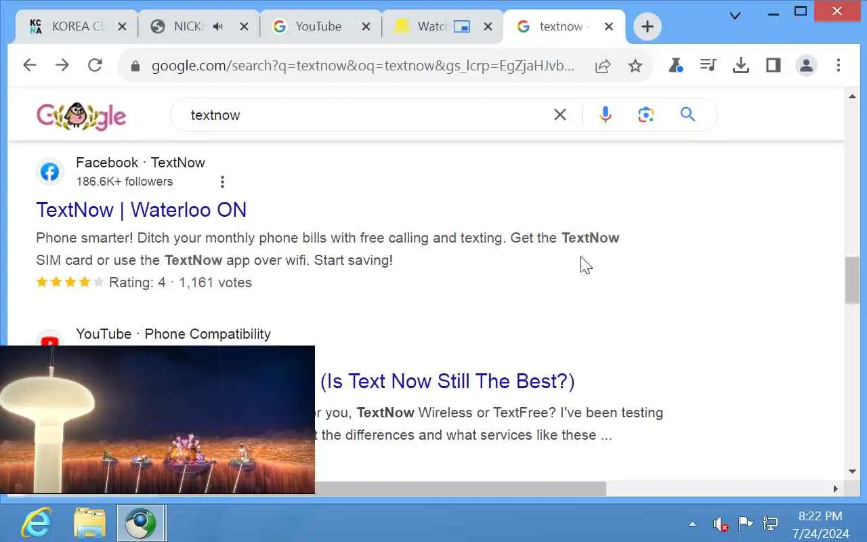867x542 pixels.
Task: Toggle picture-in-picture indicator on the Watch tab
Action: [x=461, y=26]
